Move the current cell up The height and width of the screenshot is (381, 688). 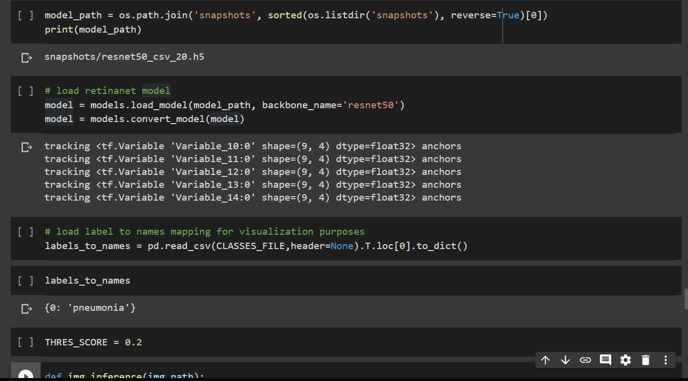545,360
